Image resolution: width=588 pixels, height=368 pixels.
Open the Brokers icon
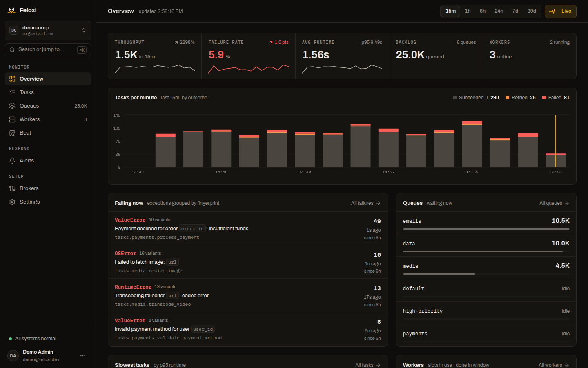click(x=12, y=188)
